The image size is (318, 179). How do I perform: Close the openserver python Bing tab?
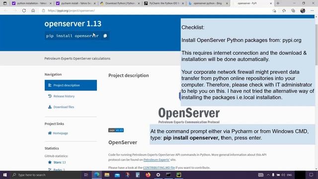[227, 3]
